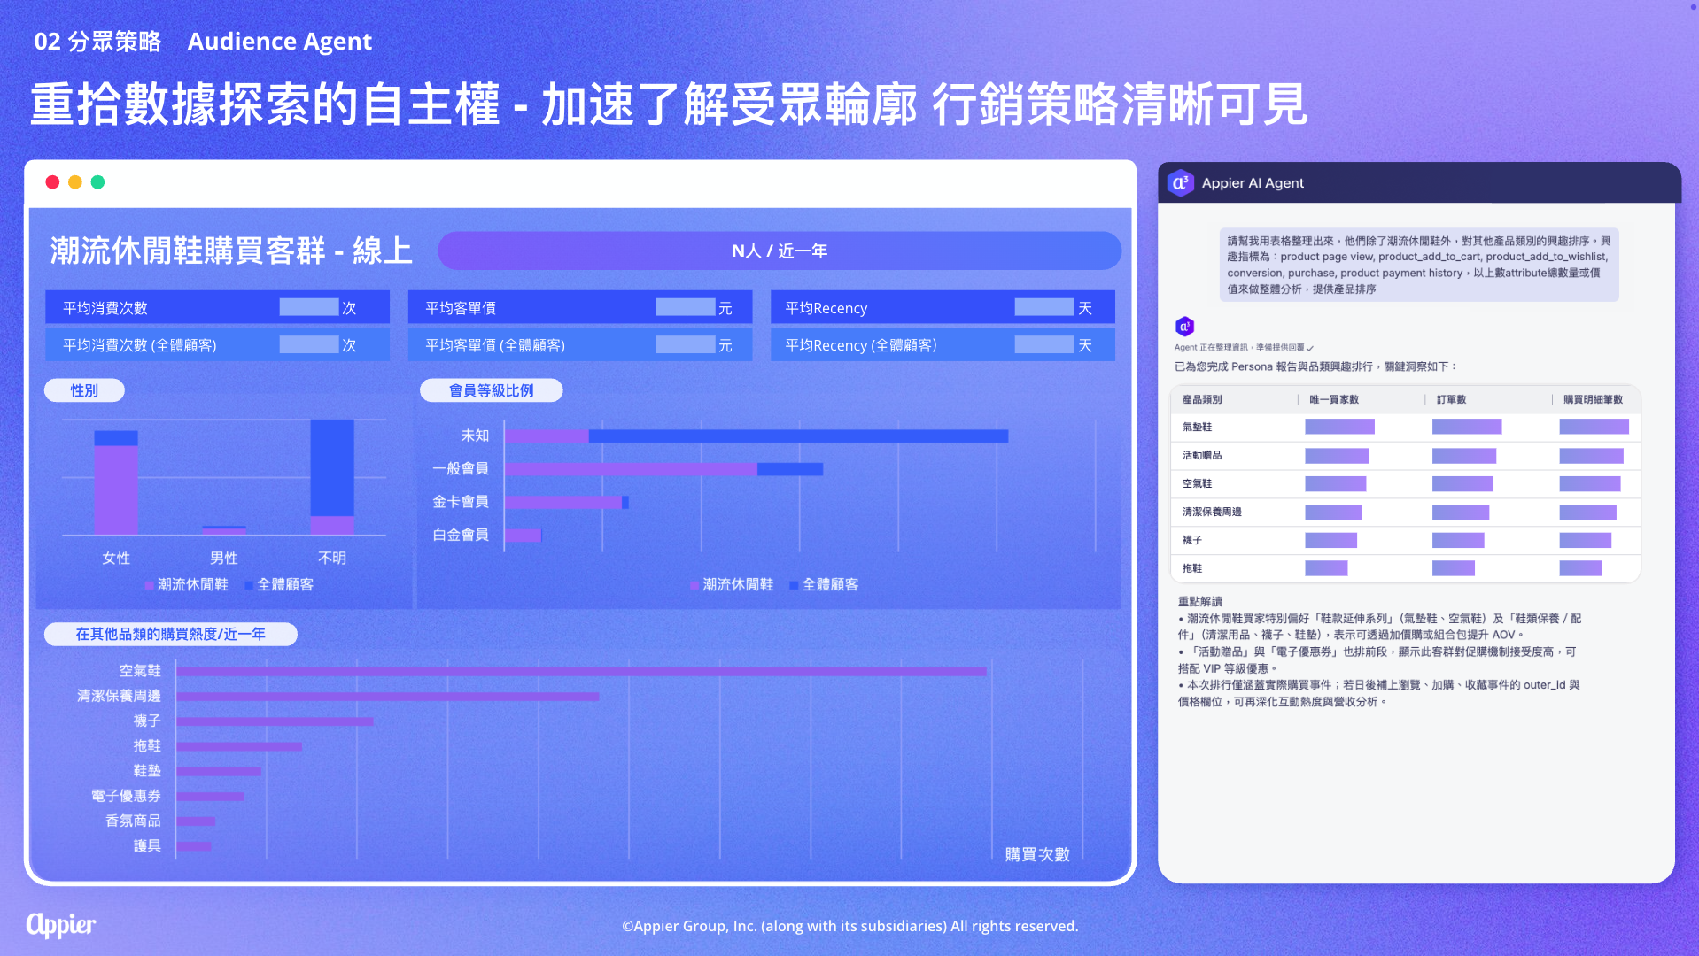This screenshot has height=956, width=1699.
Task: Click the 在其他品類的購買熱度/近一年 label
Action: (170, 634)
